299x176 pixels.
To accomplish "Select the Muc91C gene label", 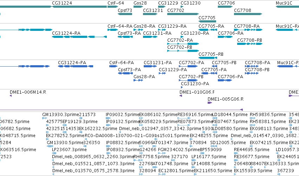I will pos(284,3).
